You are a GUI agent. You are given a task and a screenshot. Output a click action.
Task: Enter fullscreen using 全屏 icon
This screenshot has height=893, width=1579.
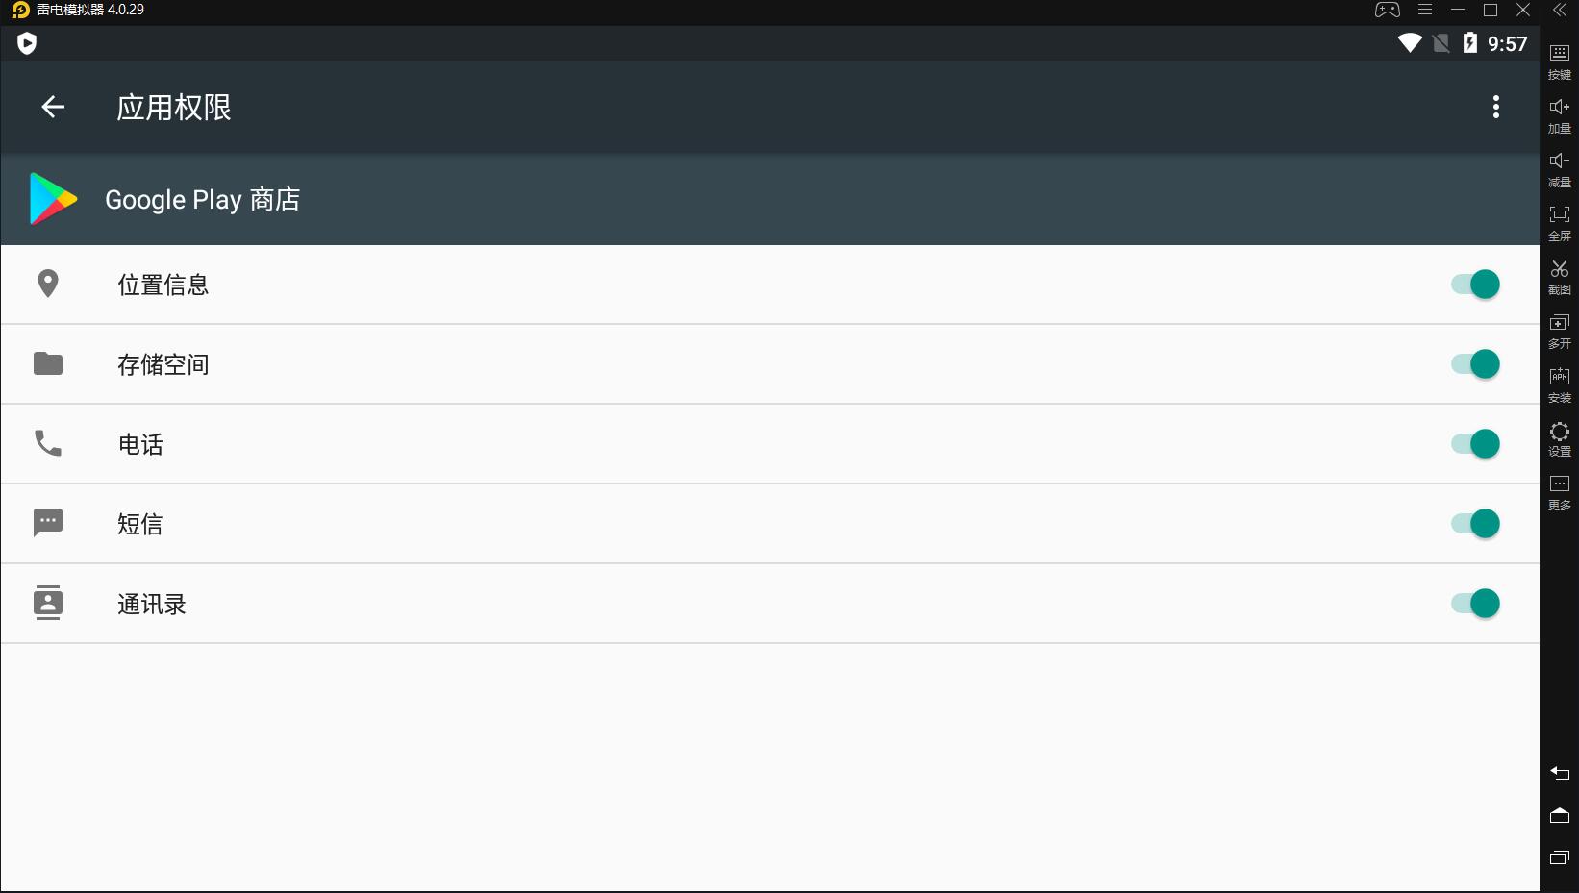[1560, 221]
